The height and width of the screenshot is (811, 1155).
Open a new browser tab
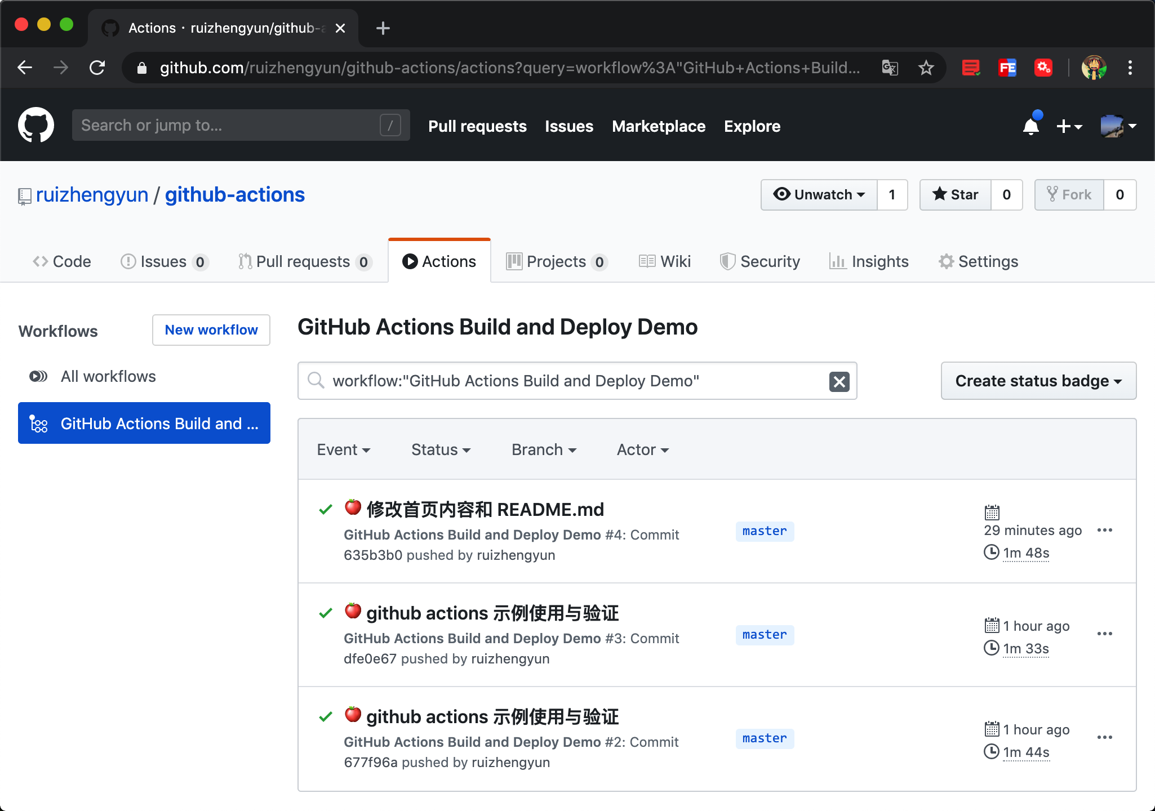point(383,28)
